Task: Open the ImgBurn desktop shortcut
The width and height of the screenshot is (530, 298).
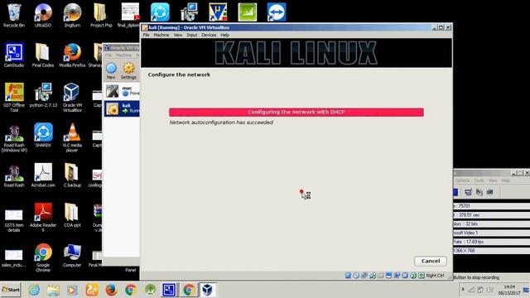Action: point(72,15)
